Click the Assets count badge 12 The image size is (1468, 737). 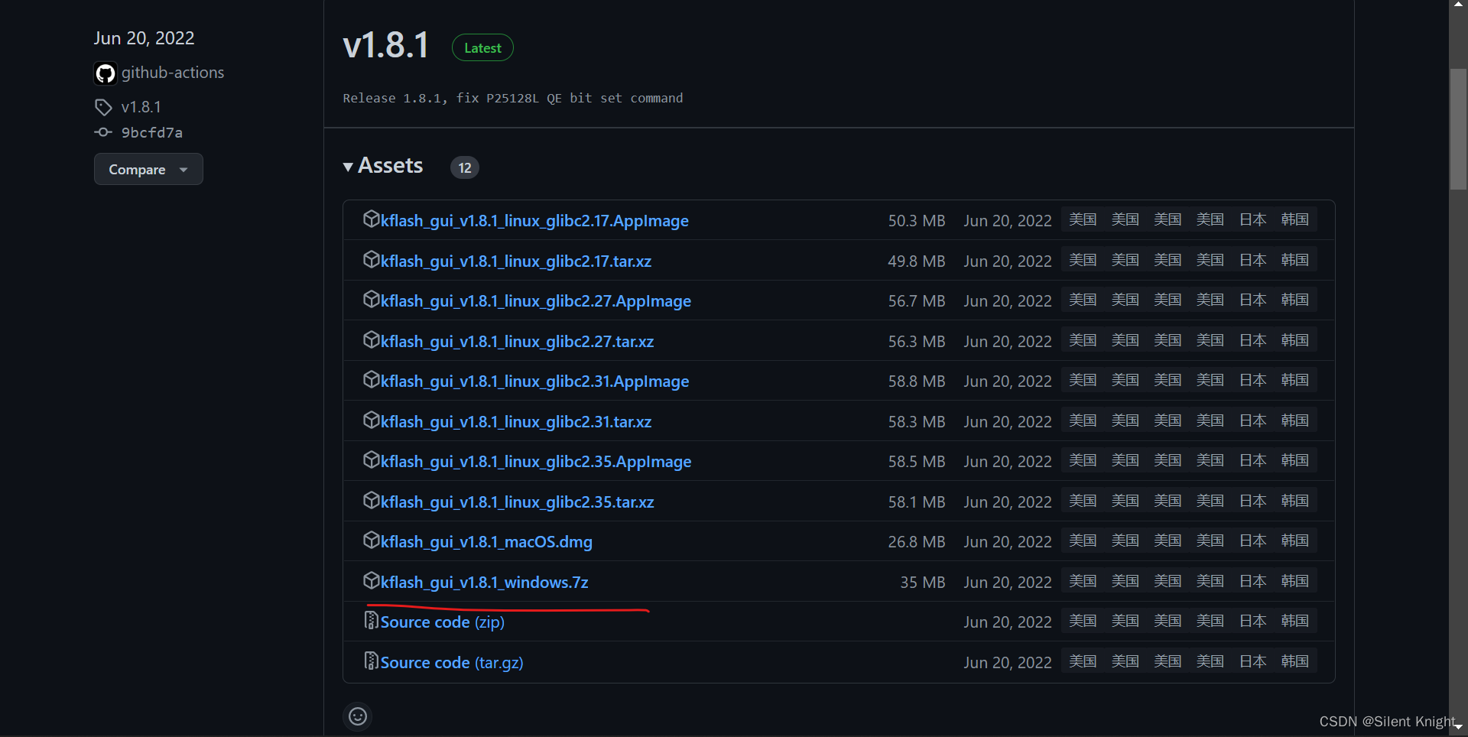(465, 167)
